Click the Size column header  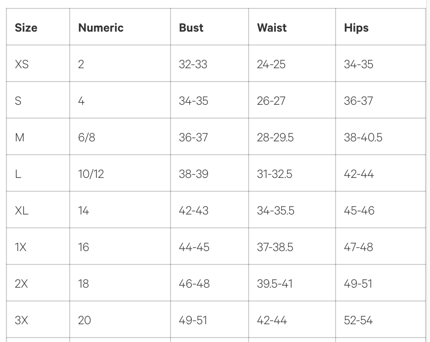tap(26, 28)
